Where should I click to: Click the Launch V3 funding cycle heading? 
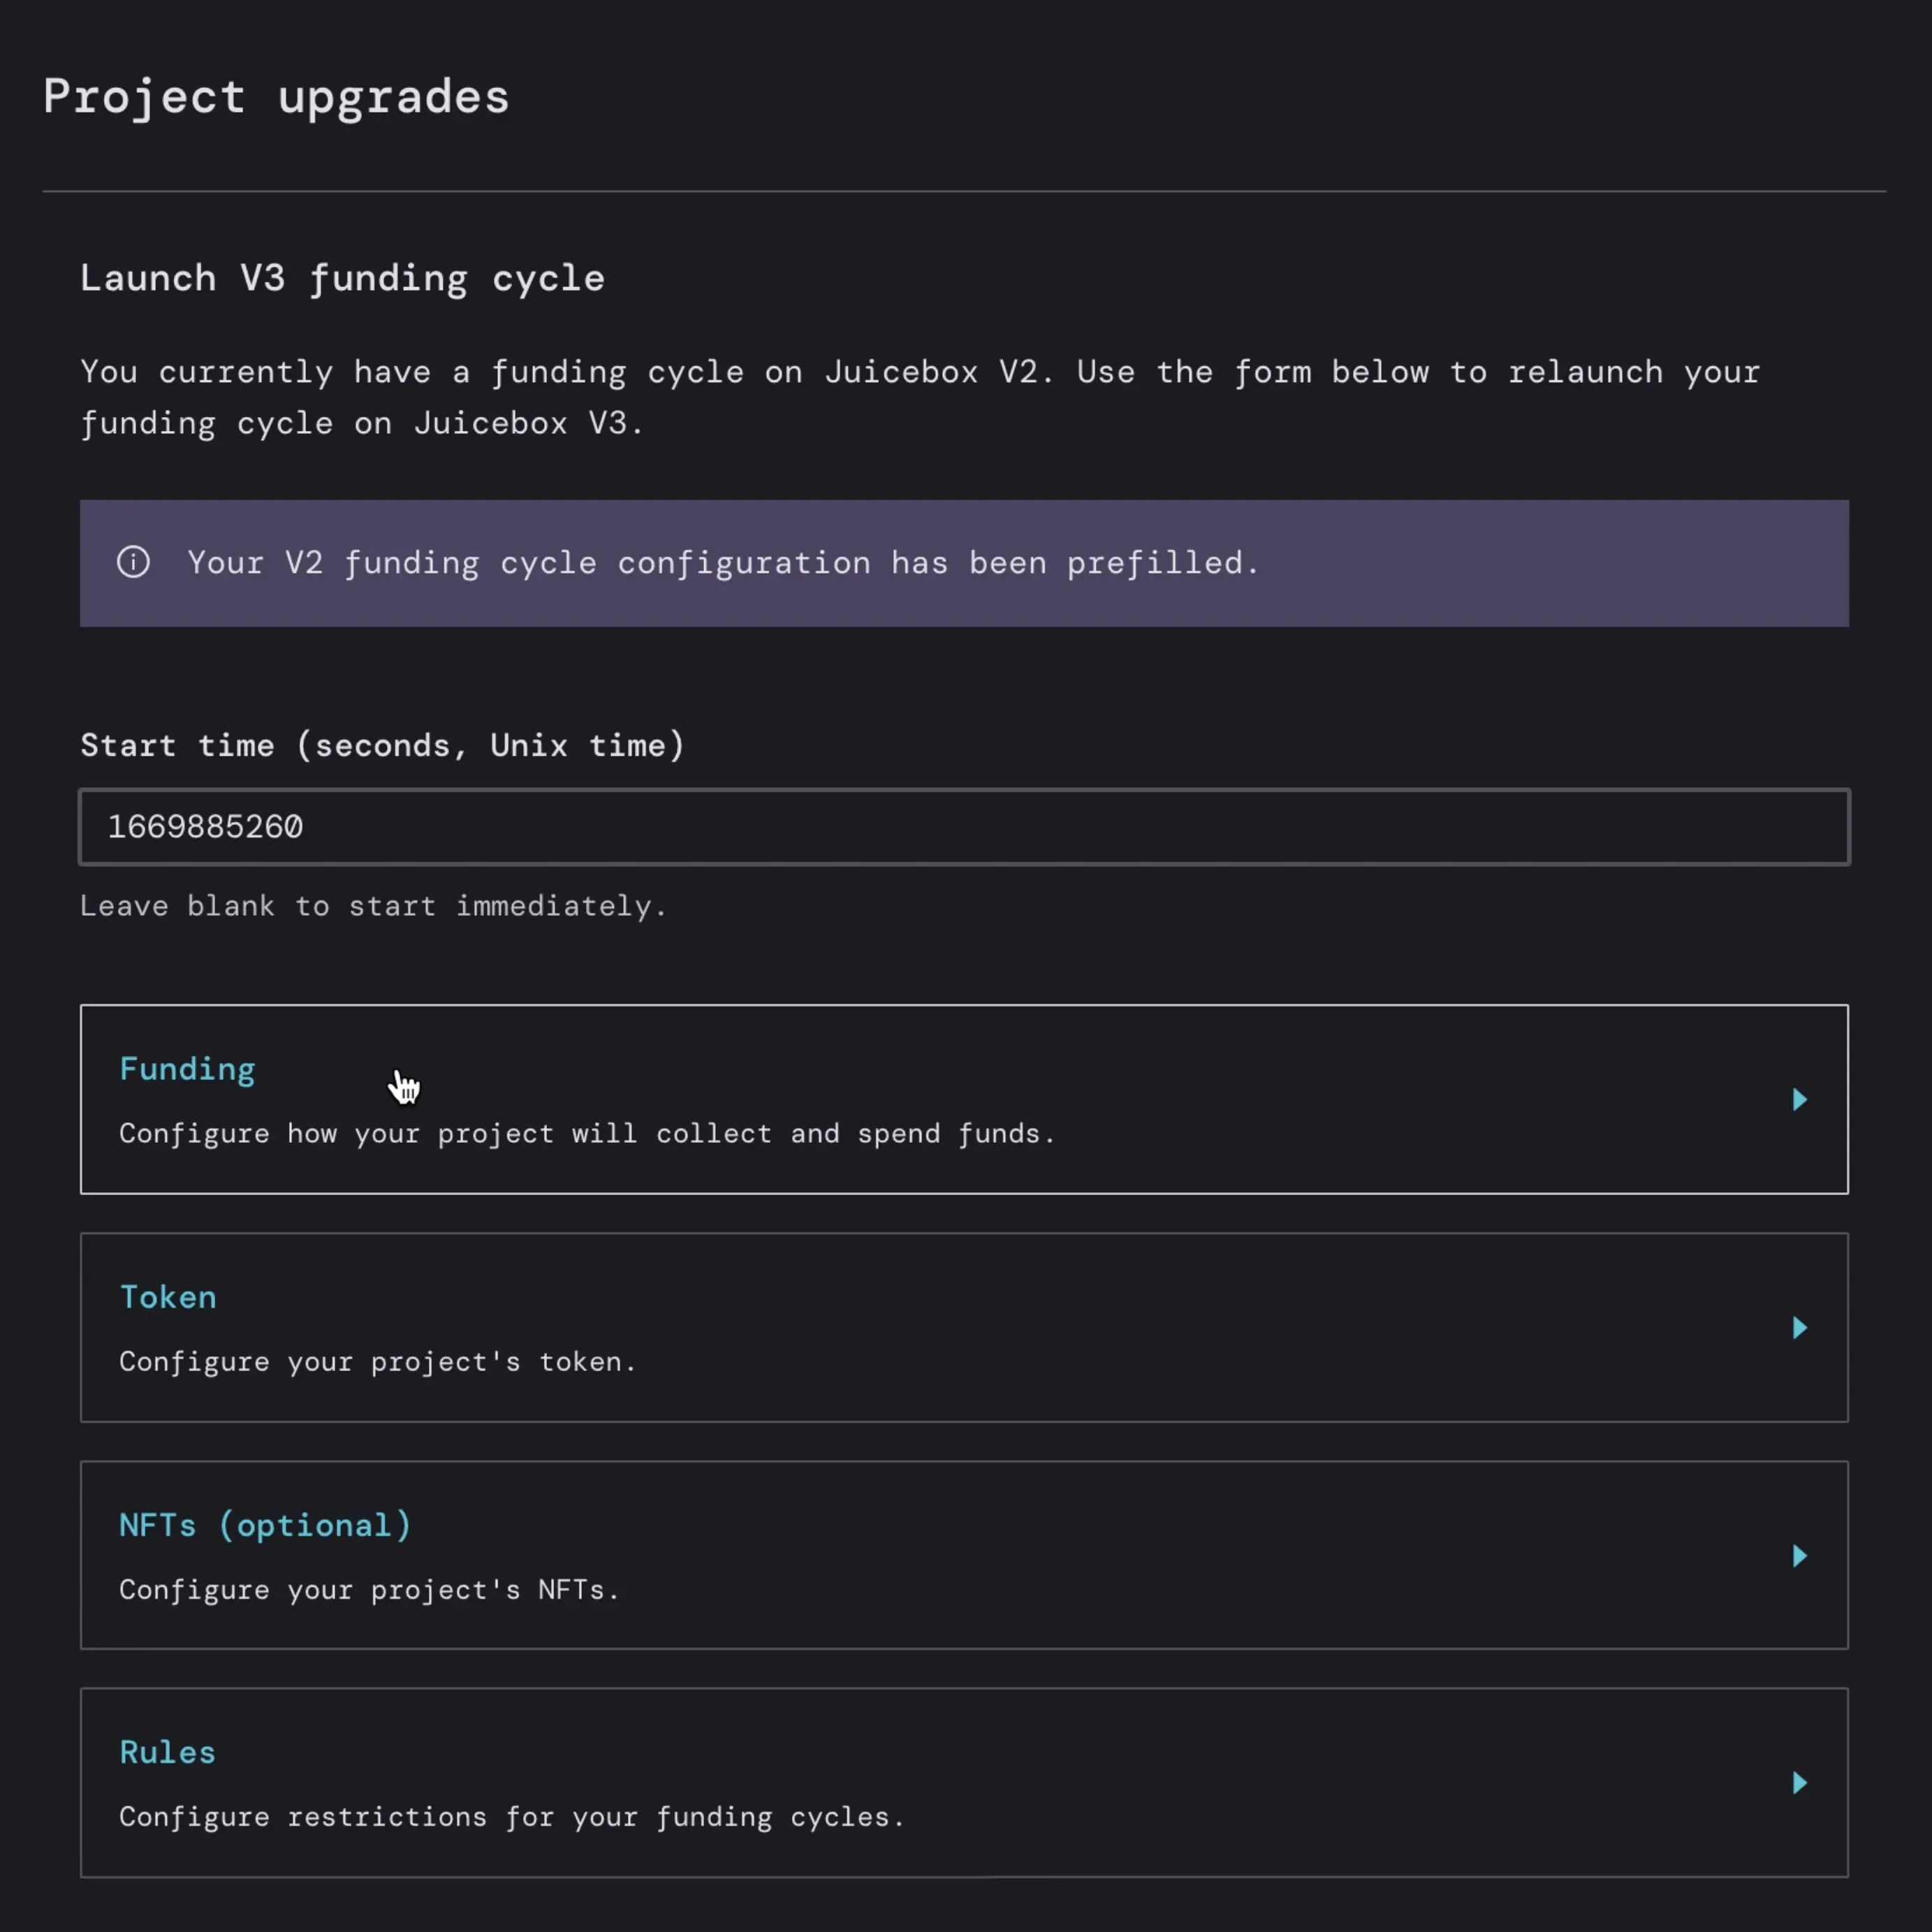coord(342,278)
